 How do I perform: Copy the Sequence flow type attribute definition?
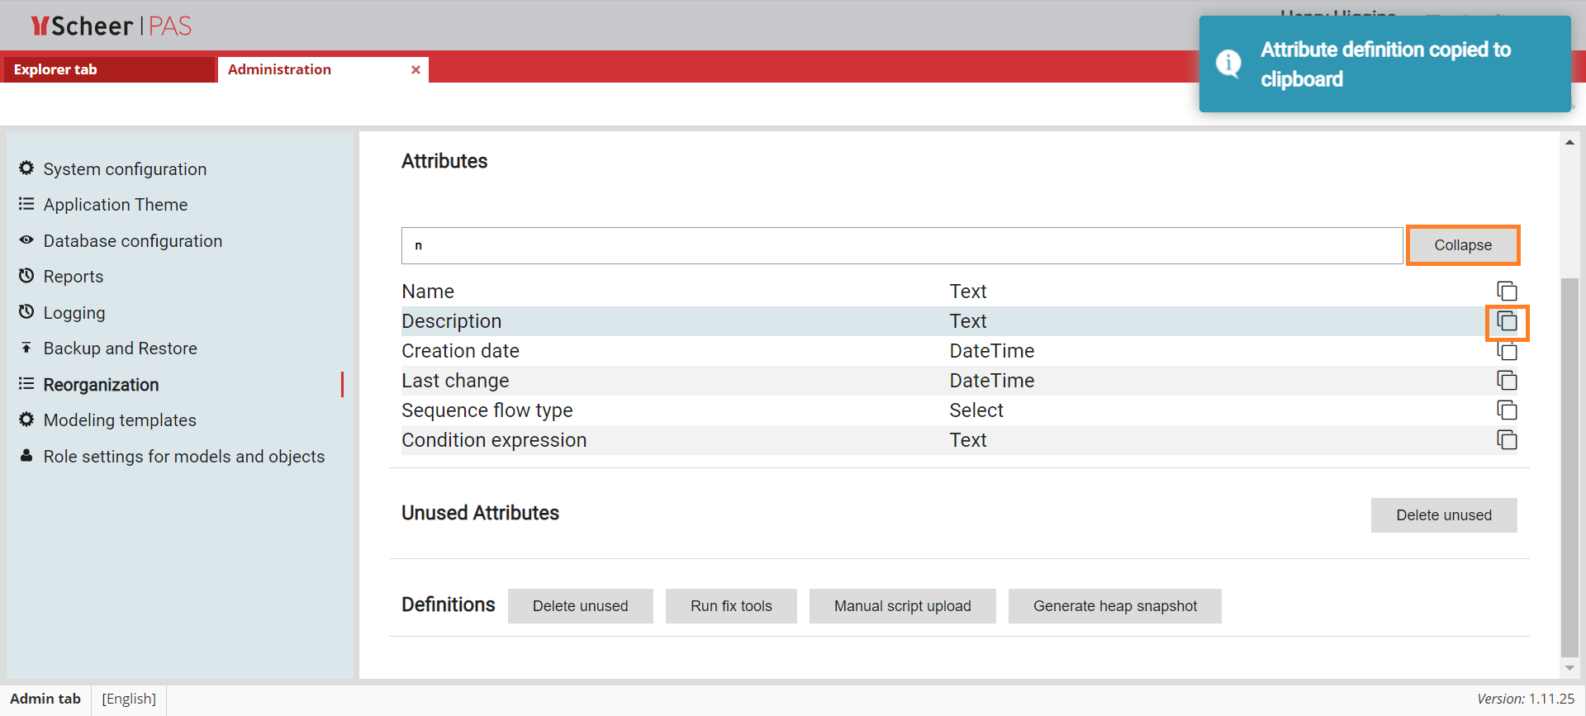pos(1507,410)
